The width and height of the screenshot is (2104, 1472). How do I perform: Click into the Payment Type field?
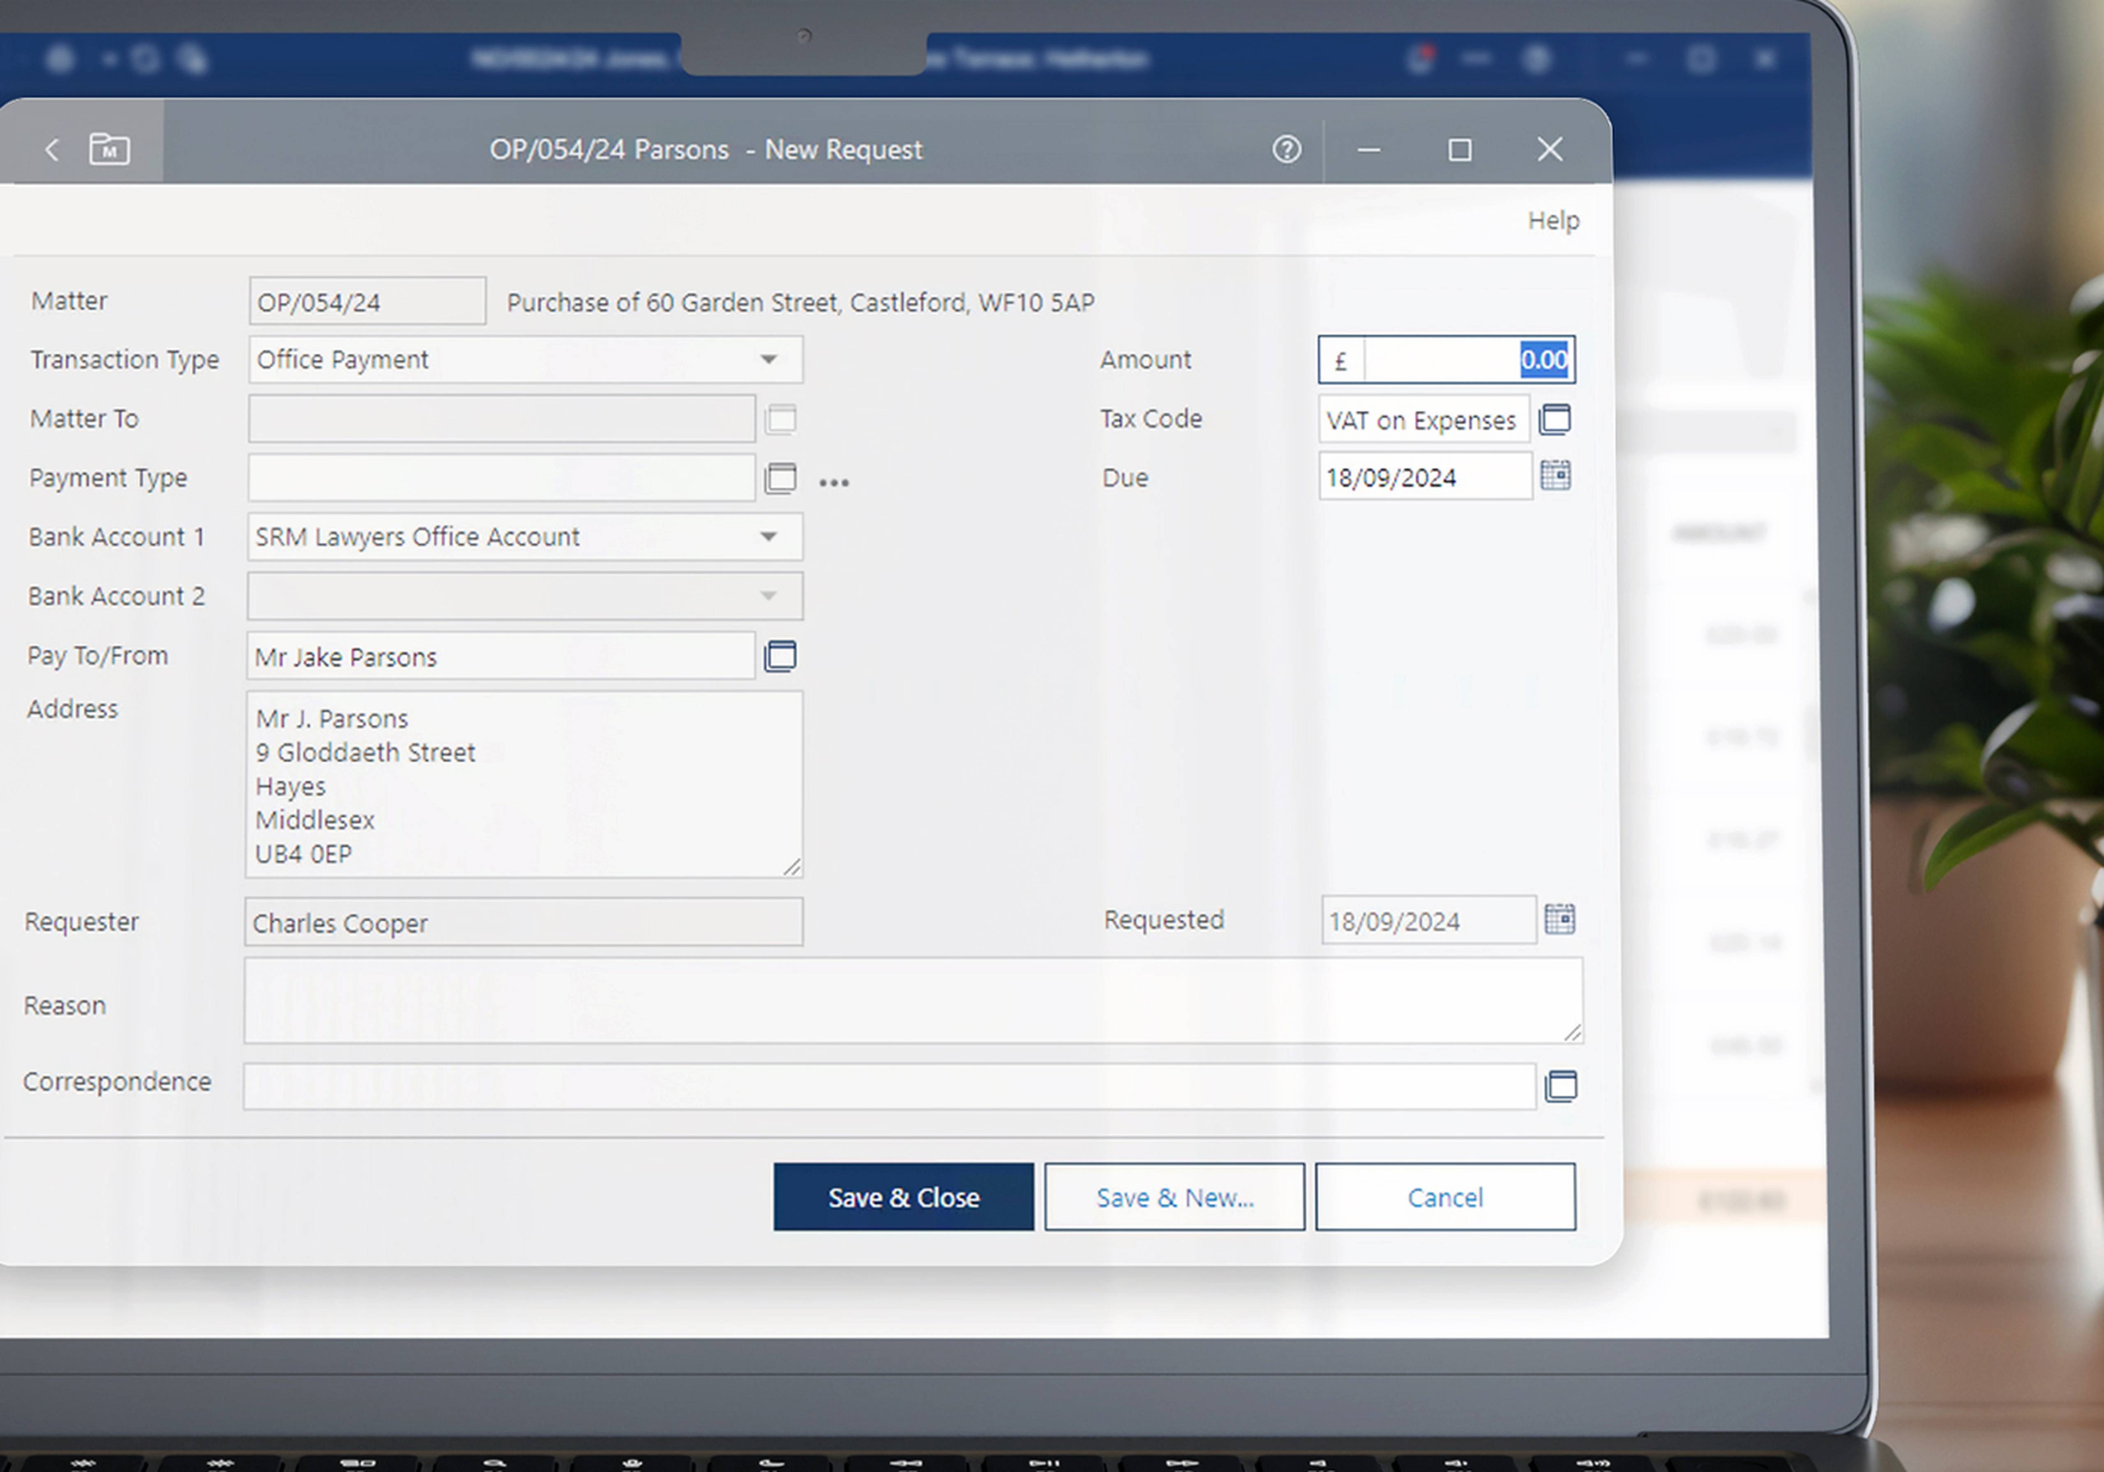point(501,477)
